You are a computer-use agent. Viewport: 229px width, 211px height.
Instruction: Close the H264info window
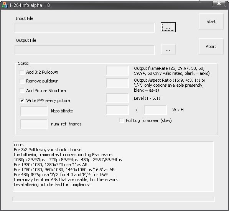coord(219,3)
